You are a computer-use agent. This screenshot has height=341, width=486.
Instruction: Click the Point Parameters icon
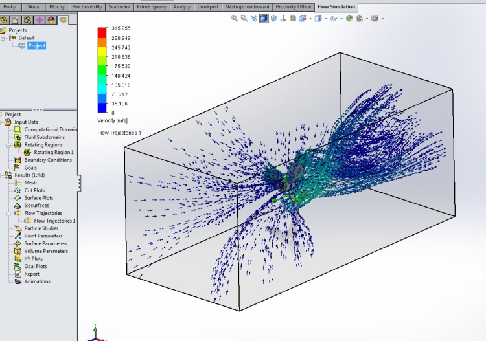coord(17,236)
